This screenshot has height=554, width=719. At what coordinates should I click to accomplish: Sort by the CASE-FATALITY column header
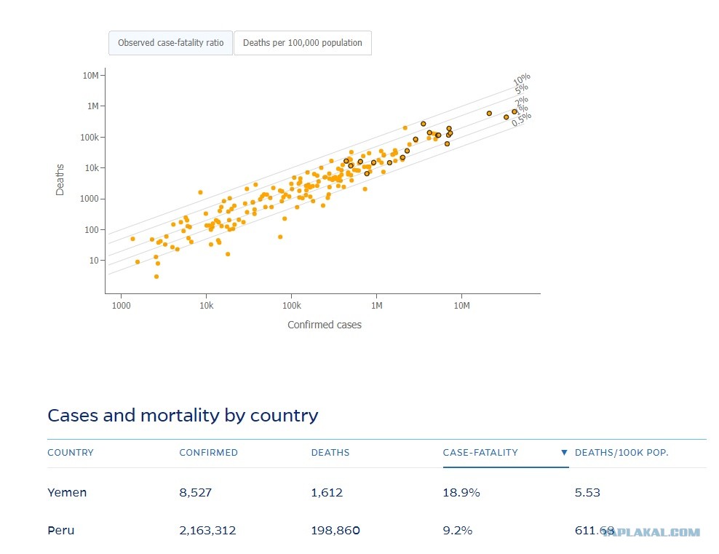click(x=480, y=453)
